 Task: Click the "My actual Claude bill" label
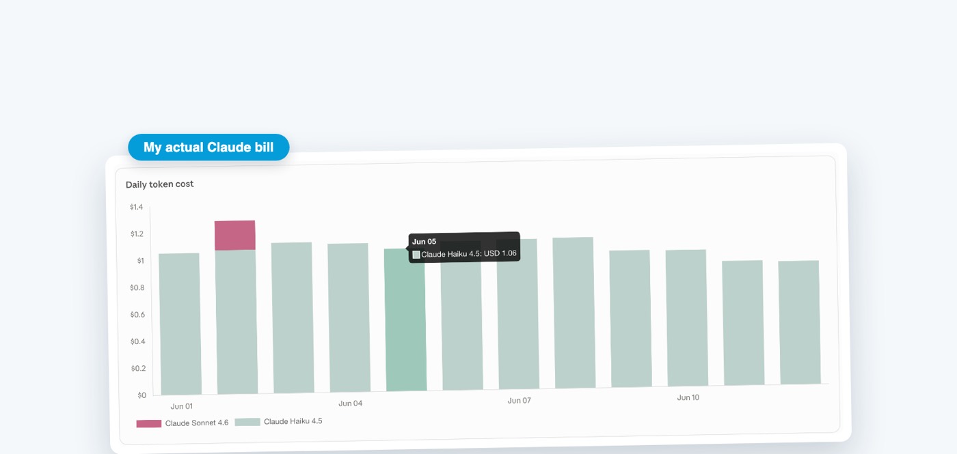pyautogui.click(x=208, y=147)
